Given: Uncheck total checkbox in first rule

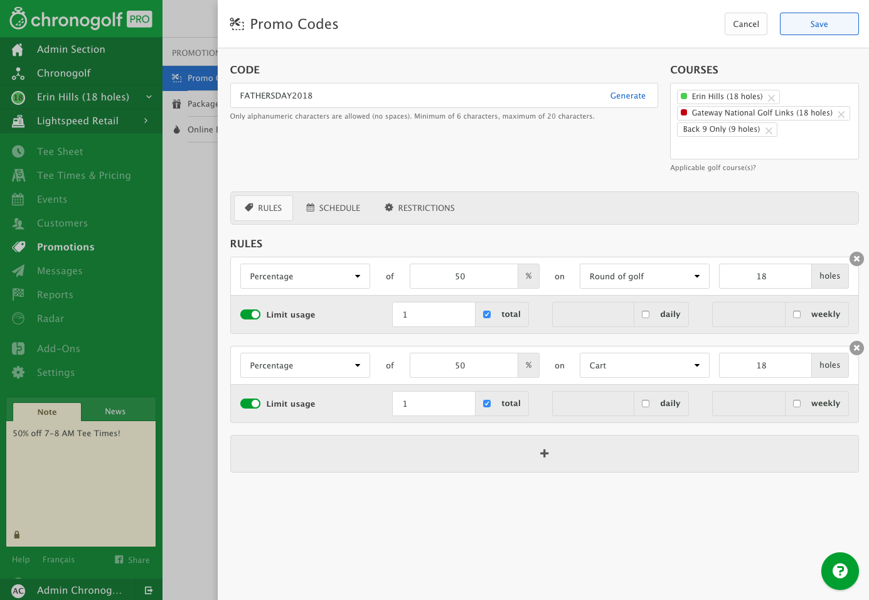Looking at the screenshot, I should click(487, 314).
